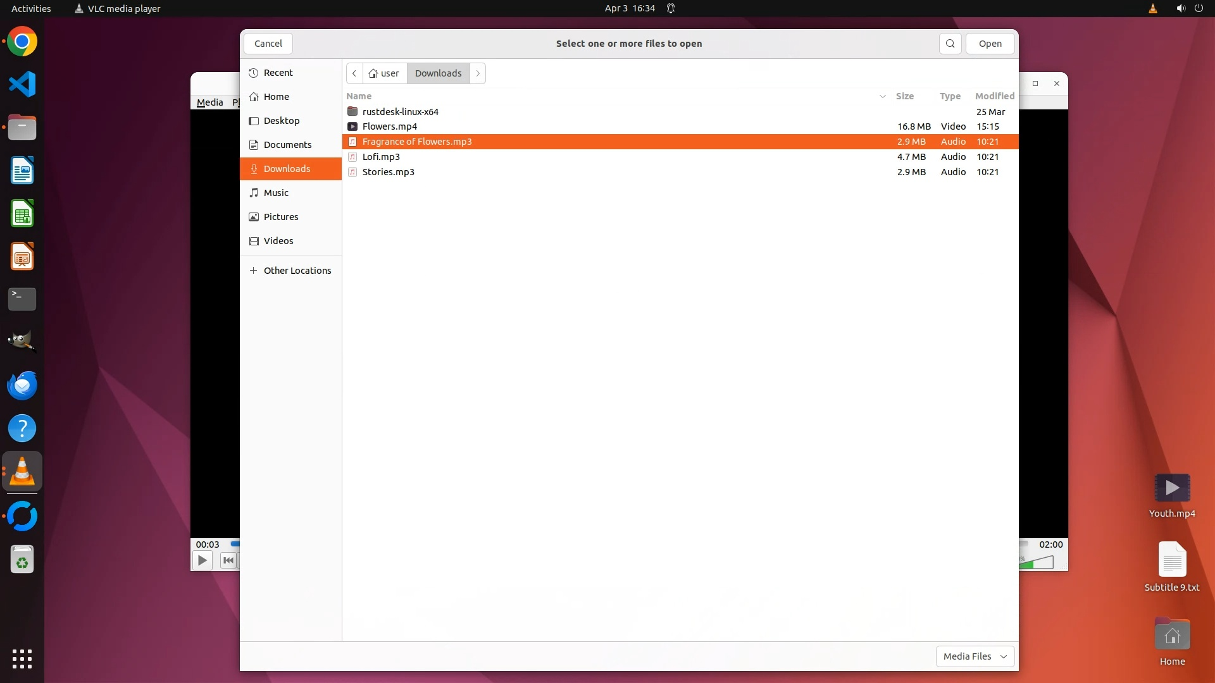
Task: Cancel the file selection dialog
Action: tap(268, 44)
